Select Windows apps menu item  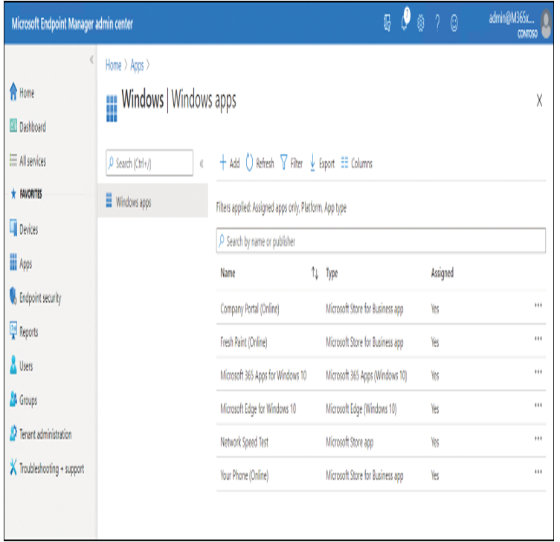tap(153, 201)
